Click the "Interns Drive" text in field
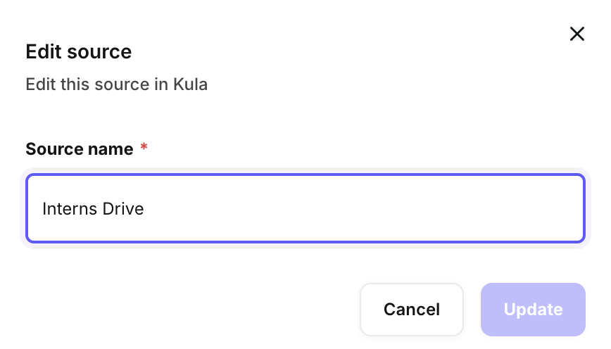Image resolution: width=611 pixels, height=349 pixels. [93, 209]
